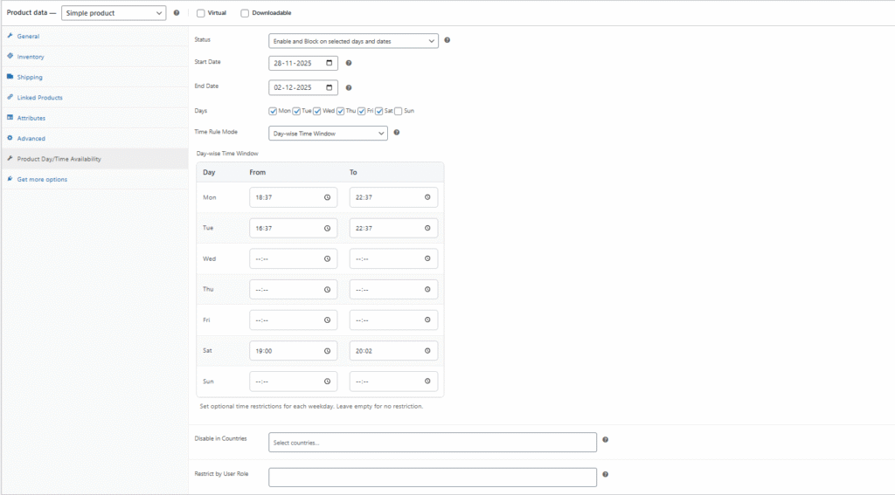The image size is (895, 495).
Task: Click the help icon beside End Date
Action: pyautogui.click(x=349, y=87)
